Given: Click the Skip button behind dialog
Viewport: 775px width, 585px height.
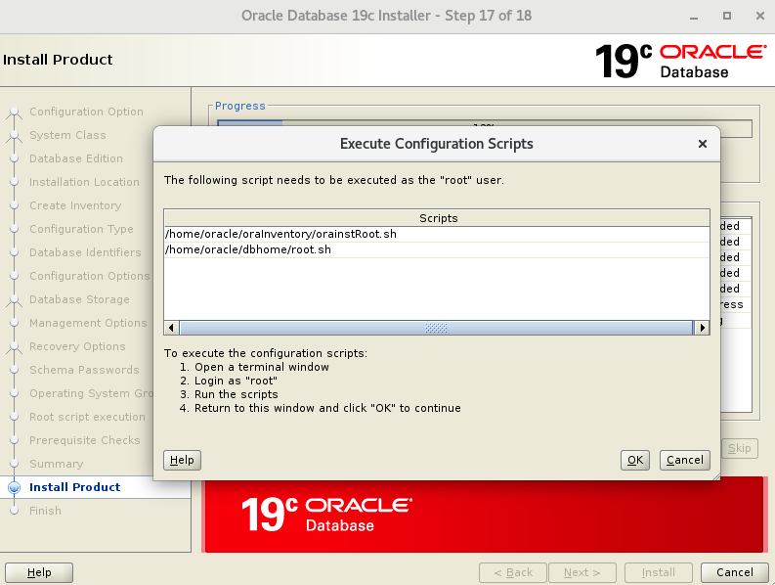Looking at the screenshot, I should coord(740,448).
